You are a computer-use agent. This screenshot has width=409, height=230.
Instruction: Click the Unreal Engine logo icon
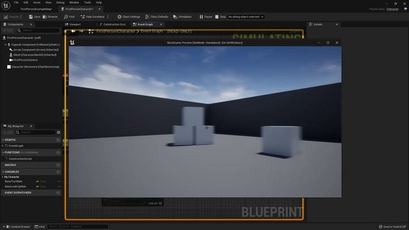click(6, 5)
